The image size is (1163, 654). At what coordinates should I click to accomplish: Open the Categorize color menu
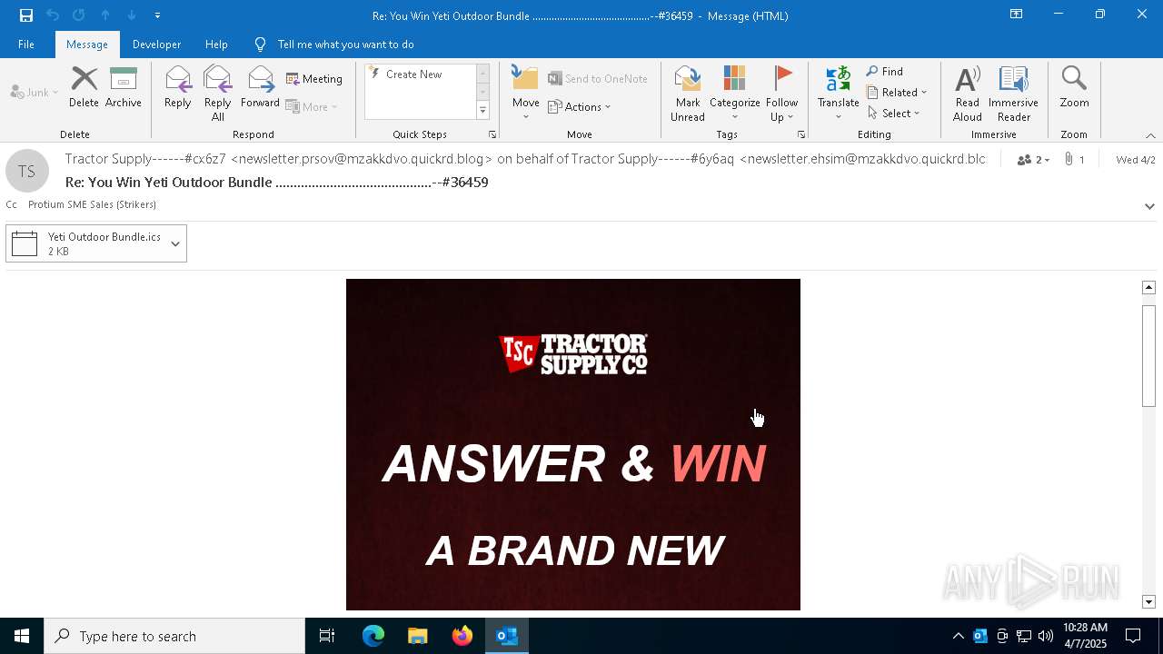[734, 94]
